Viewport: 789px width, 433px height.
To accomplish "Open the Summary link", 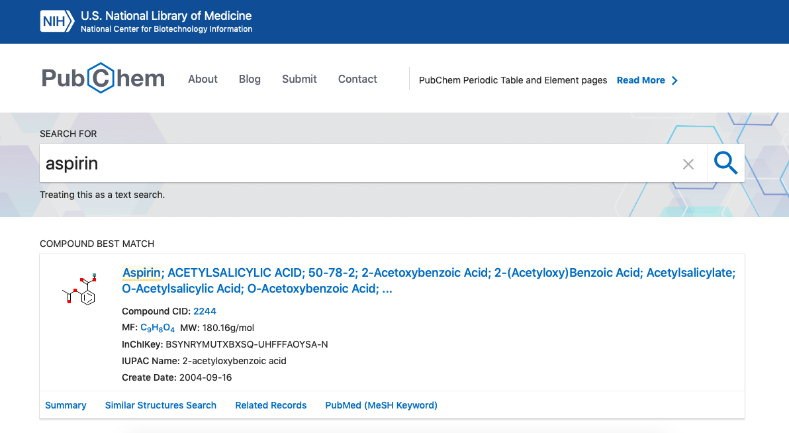I will tap(66, 405).
